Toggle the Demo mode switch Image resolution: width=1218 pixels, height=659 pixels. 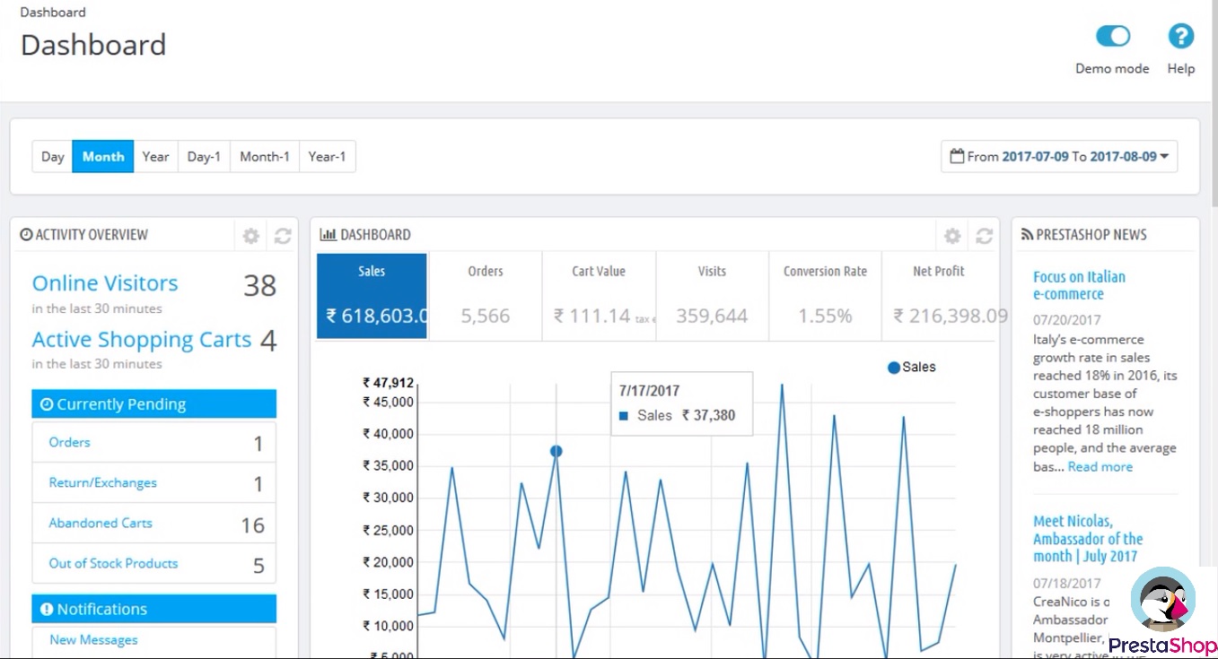point(1112,37)
